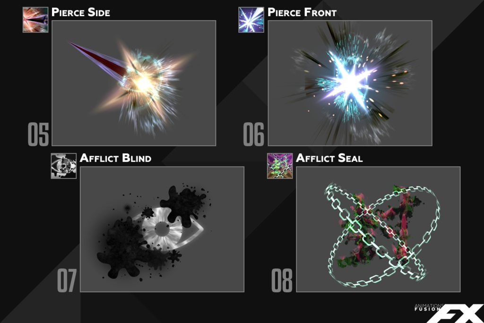Open the Afflict Seal chains preview
The width and height of the screenshot is (484, 323).
[378, 229]
